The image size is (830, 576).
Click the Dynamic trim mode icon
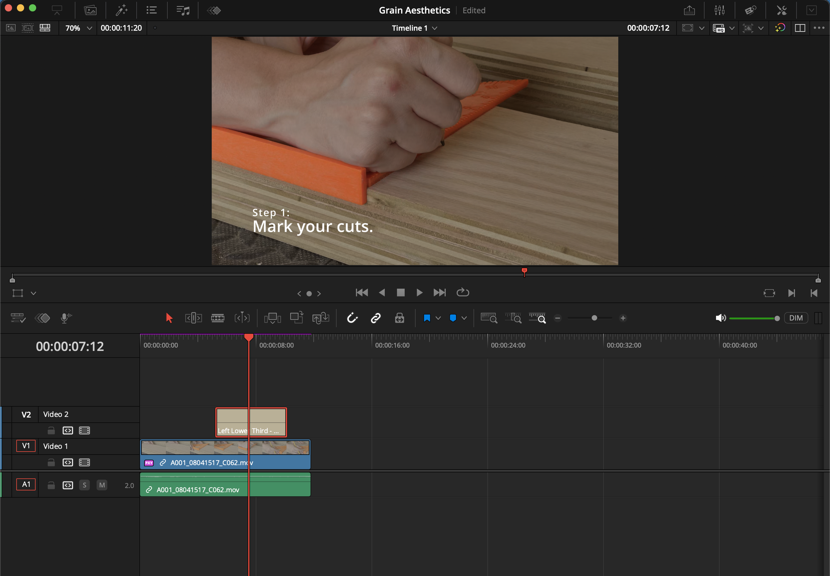tap(242, 318)
